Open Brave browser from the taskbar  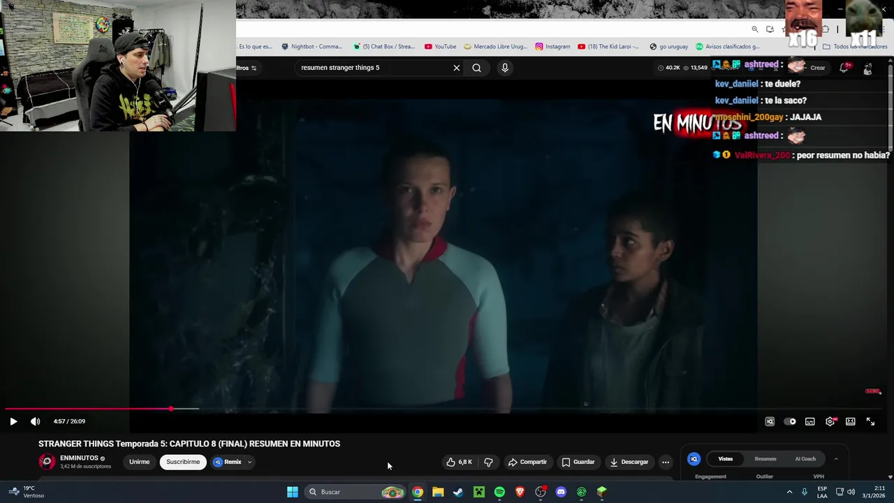click(x=520, y=492)
